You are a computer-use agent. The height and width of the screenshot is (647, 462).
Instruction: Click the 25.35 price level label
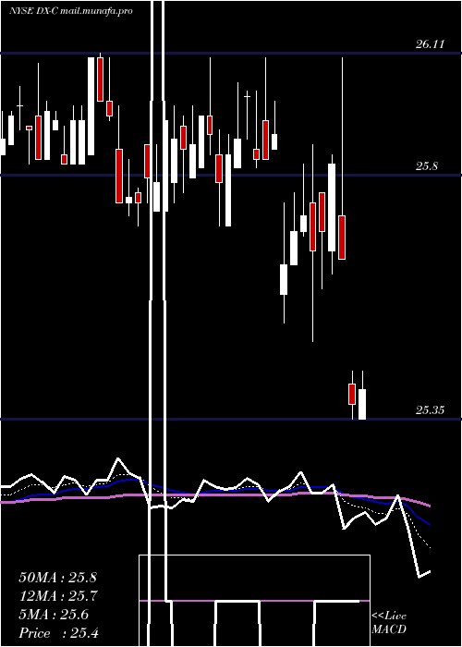430,410
